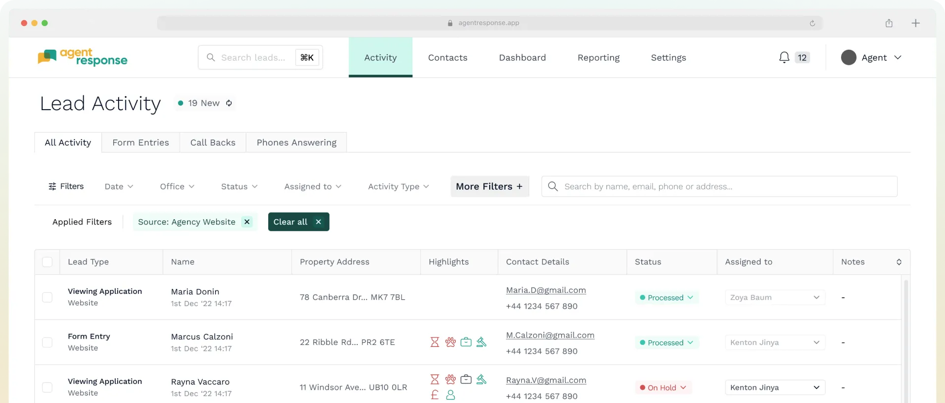Viewport: 945px width, 403px height.
Task: Switch to the Call Backs tab
Action: 213,143
